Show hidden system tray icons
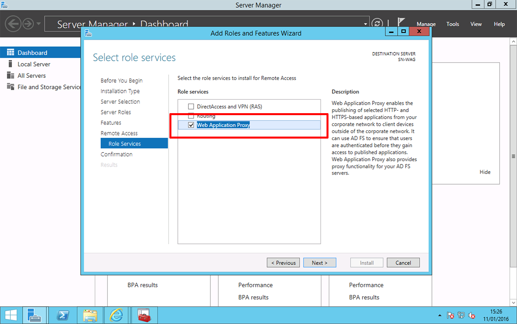517x324 pixels. (x=440, y=316)
